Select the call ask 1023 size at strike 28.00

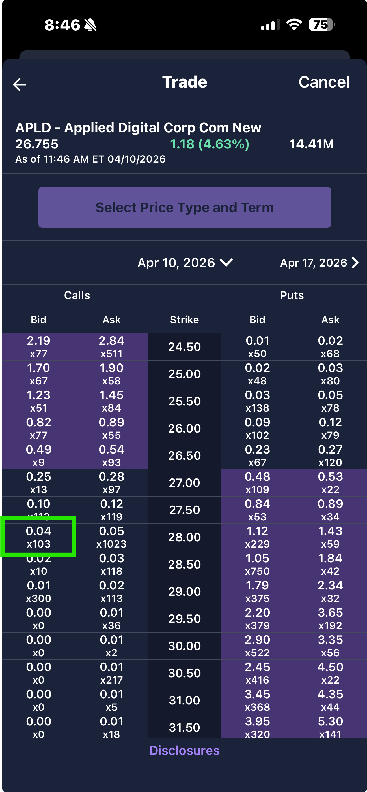coord(112,544)
